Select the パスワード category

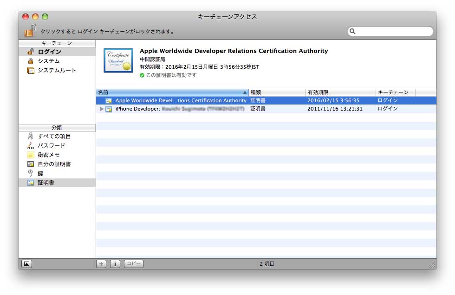point(51,145)
